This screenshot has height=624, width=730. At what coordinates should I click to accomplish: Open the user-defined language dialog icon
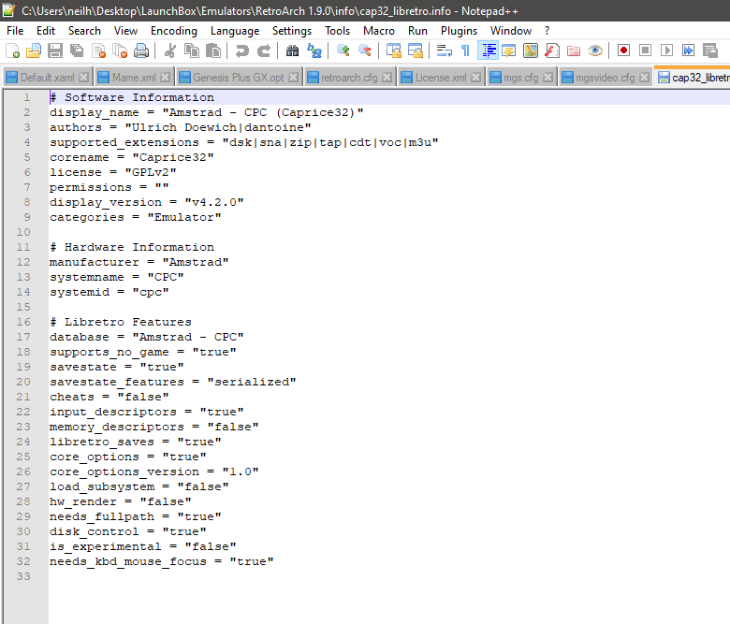[x=509, y=51]
